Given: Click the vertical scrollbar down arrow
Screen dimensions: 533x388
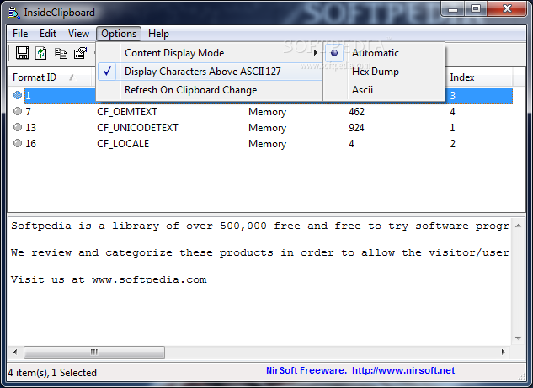Looking at the screenshot, I should pyautogui.click(x=518, y=338).
